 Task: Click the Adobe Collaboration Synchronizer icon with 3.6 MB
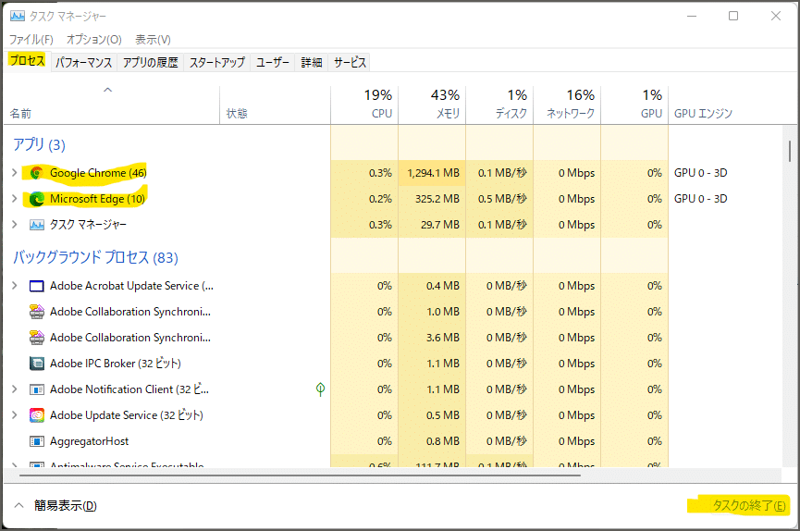(x=37, y=338)
